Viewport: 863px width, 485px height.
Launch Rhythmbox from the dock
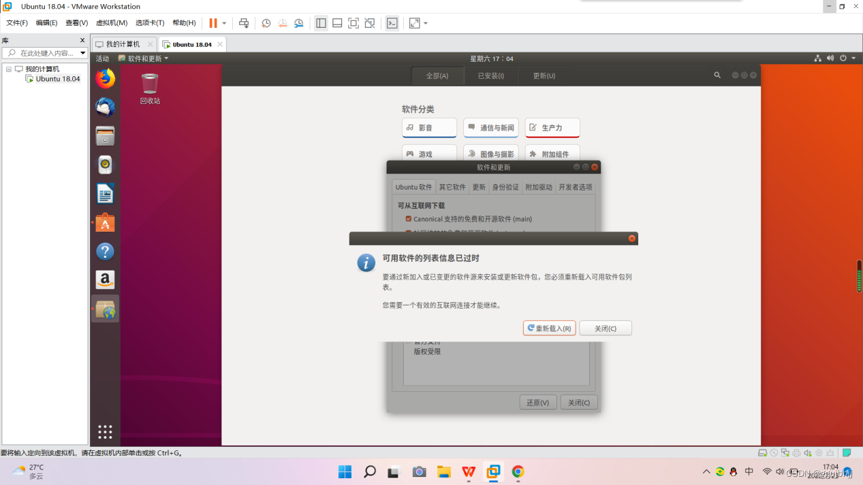tap(105, 165)
